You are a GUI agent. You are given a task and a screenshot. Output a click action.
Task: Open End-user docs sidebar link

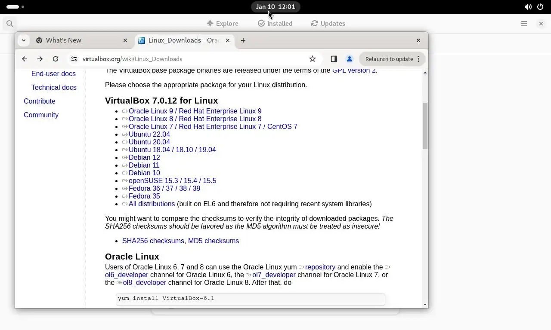coord(53,73)
